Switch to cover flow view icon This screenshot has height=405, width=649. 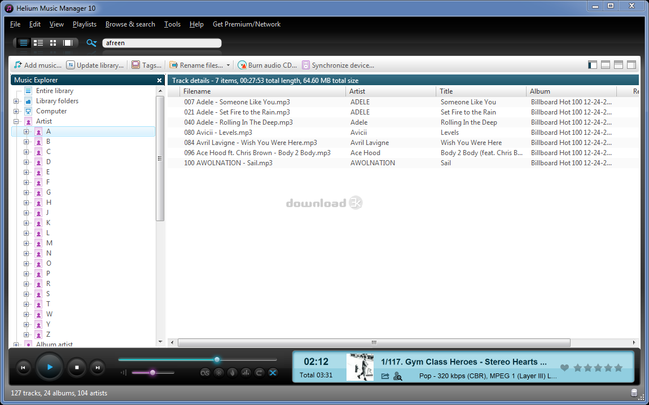(x=68, y=43)
